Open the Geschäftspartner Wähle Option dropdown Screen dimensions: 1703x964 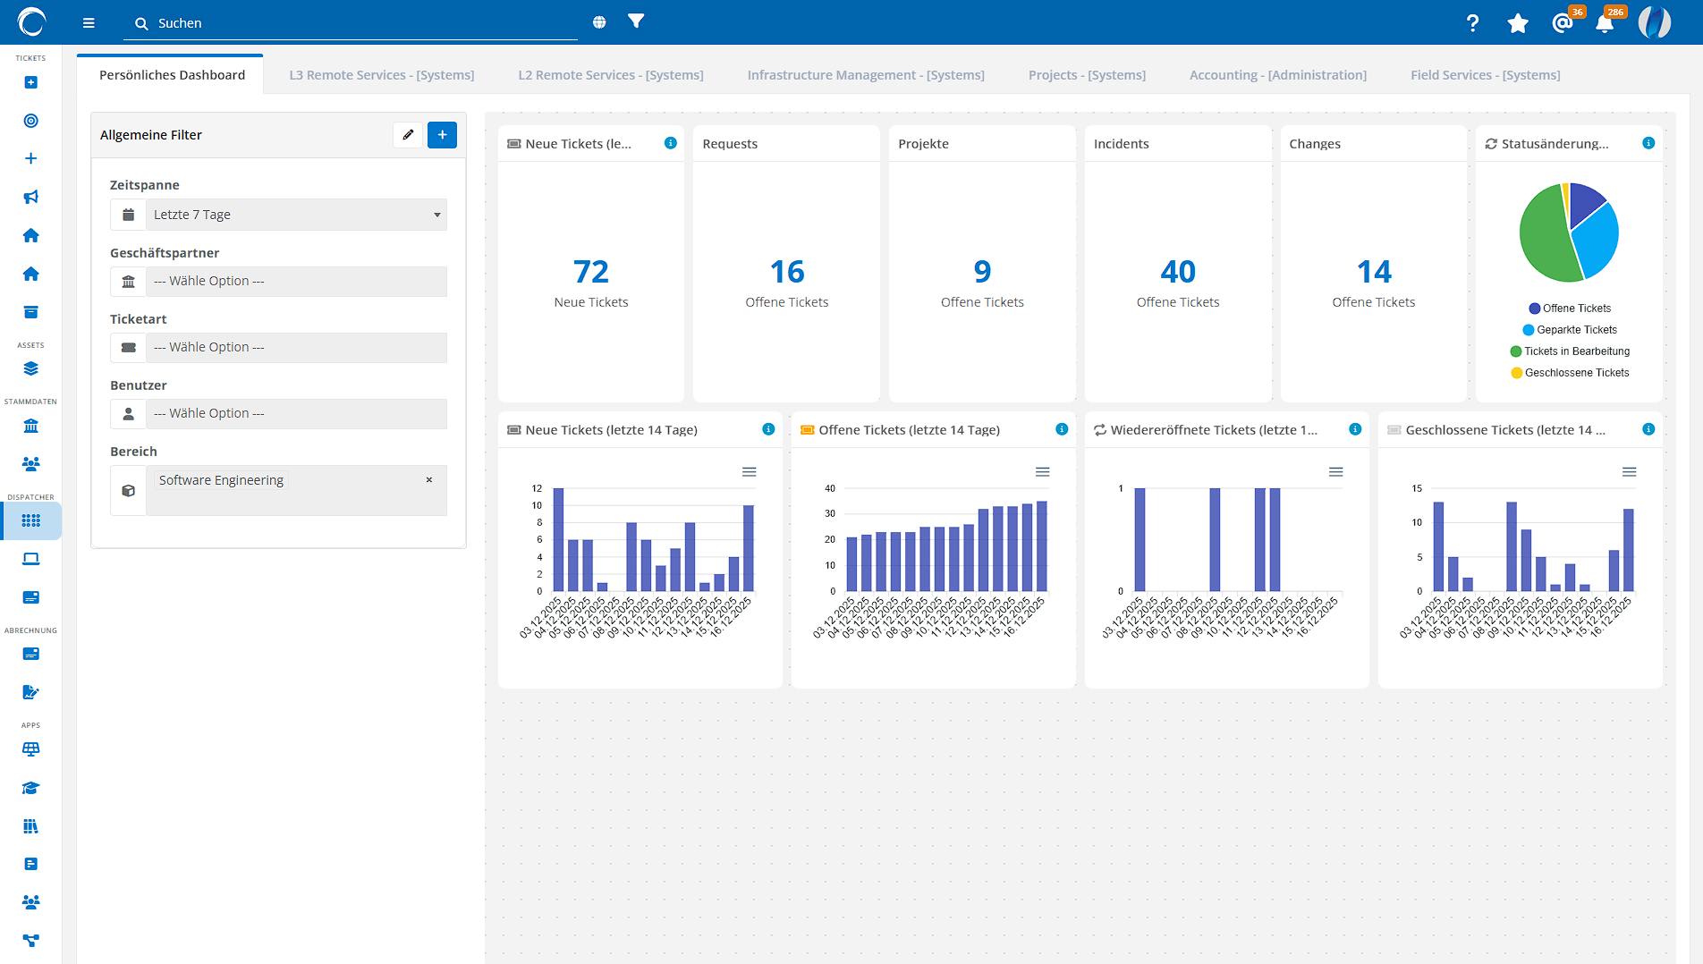pos(295,281)
